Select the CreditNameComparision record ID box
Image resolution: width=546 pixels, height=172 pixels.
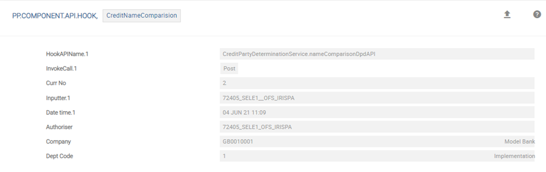point(142,15)
